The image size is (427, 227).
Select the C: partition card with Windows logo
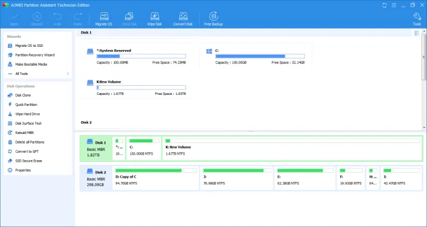256,56
